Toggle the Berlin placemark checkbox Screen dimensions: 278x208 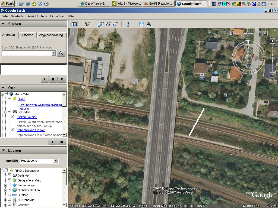pos(10,99)
